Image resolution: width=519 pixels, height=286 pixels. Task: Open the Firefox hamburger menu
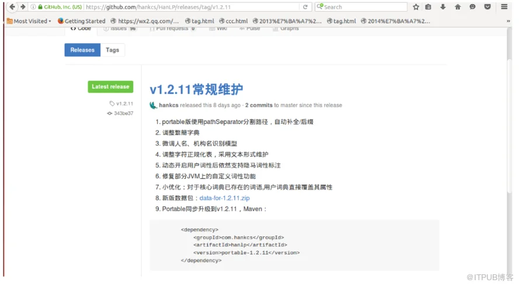[x=504, y=7]
